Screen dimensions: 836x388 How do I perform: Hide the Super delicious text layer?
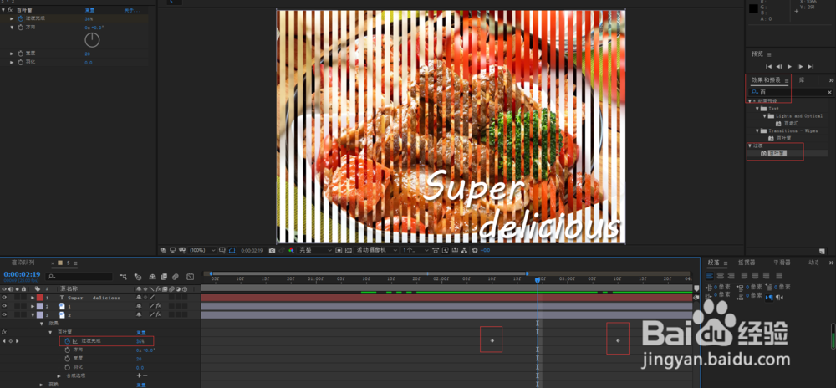[x=4, y=298]
